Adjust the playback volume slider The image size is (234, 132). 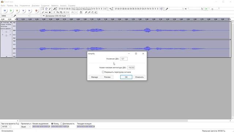[195, 9]
